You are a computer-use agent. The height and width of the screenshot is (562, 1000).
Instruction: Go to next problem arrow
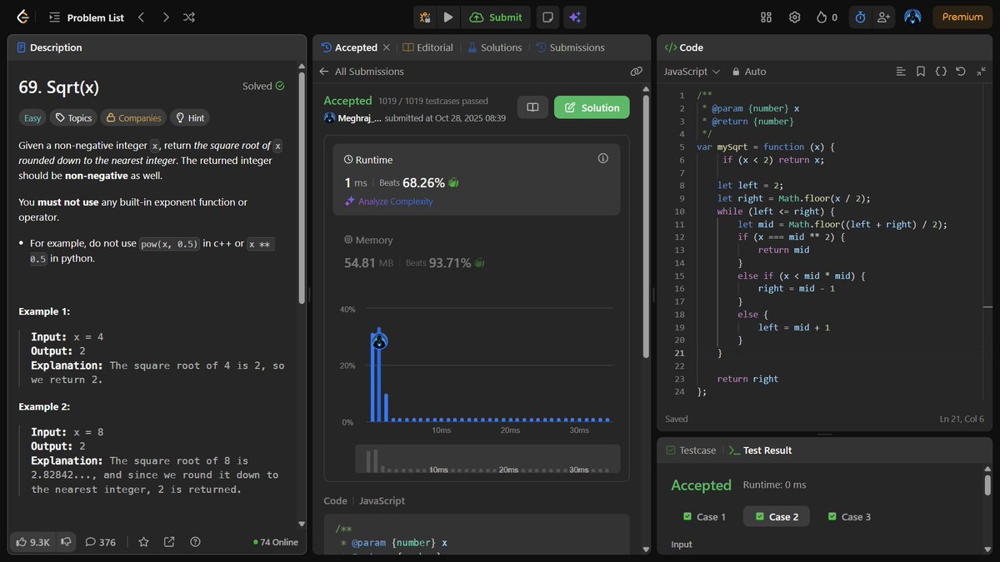(x=165, y=17)
